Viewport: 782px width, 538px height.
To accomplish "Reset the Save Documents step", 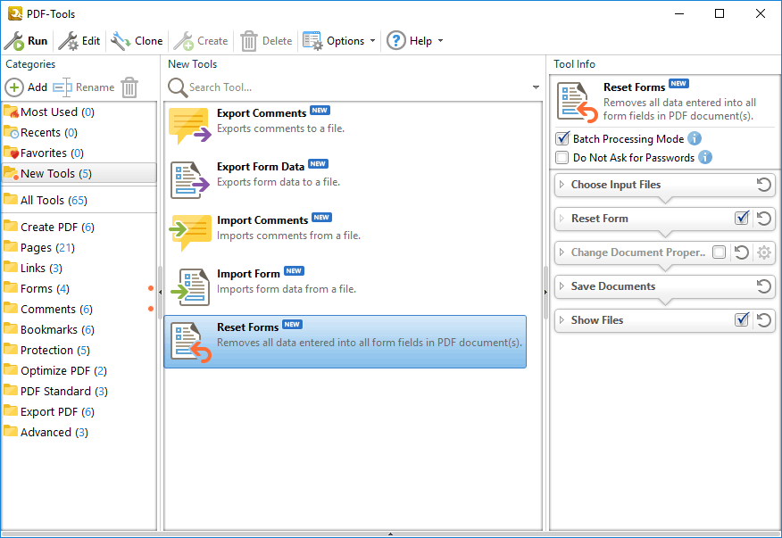I will [763, 286].
